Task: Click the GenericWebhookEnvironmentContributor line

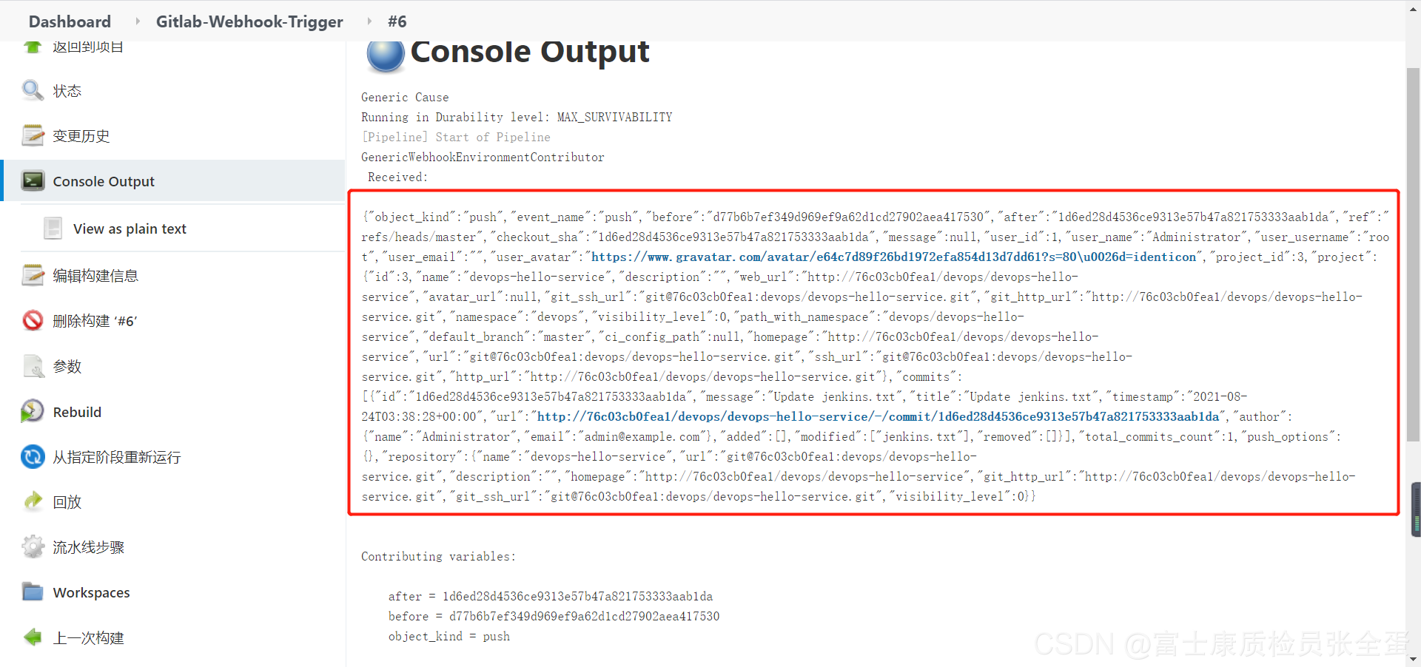Action: [x=483, y=157]
